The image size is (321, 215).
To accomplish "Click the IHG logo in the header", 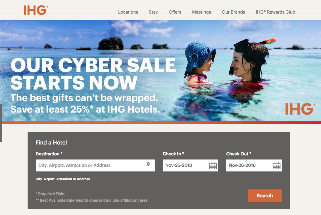I will [36, 10].
